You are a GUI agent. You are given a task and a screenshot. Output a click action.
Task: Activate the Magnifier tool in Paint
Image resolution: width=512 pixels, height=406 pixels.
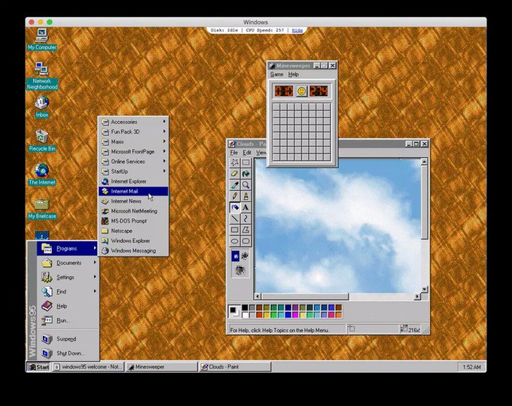click(246, 185)
